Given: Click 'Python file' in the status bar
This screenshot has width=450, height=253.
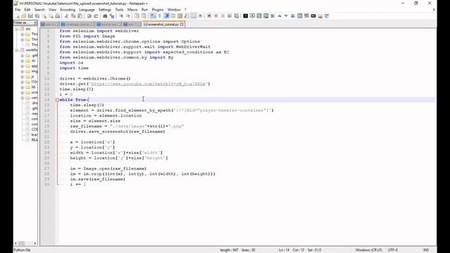Looking at the screenshot, I should pyautogui.click(x=22, y=250).
